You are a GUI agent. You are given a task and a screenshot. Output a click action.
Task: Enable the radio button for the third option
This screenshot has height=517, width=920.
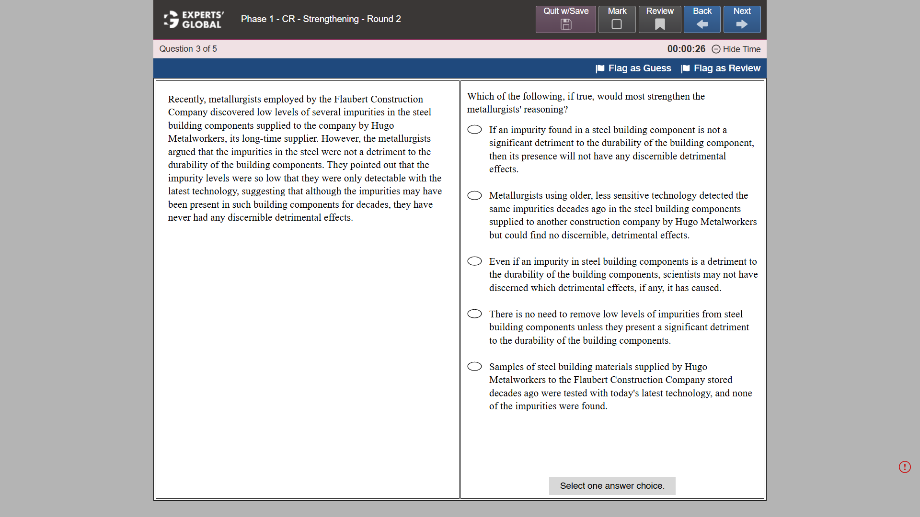point(474,261)
